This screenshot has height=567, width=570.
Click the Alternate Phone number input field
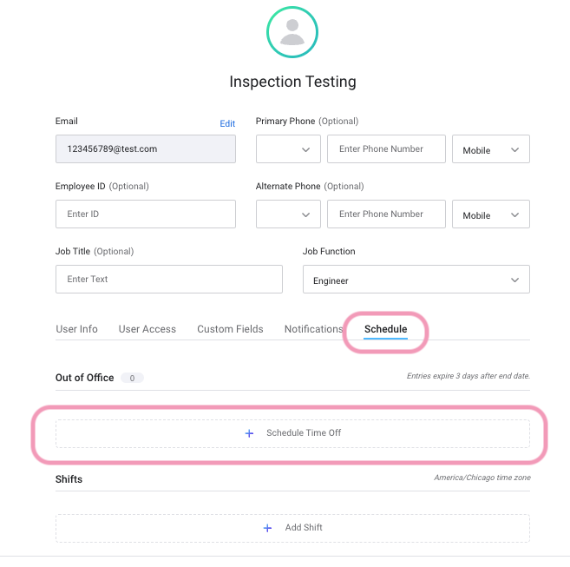click(386, 214)
